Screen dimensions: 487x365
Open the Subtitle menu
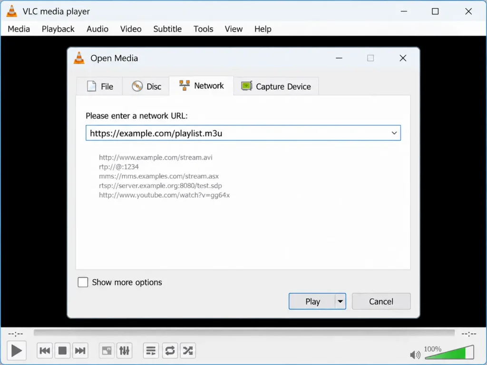[x=167, y=29]
